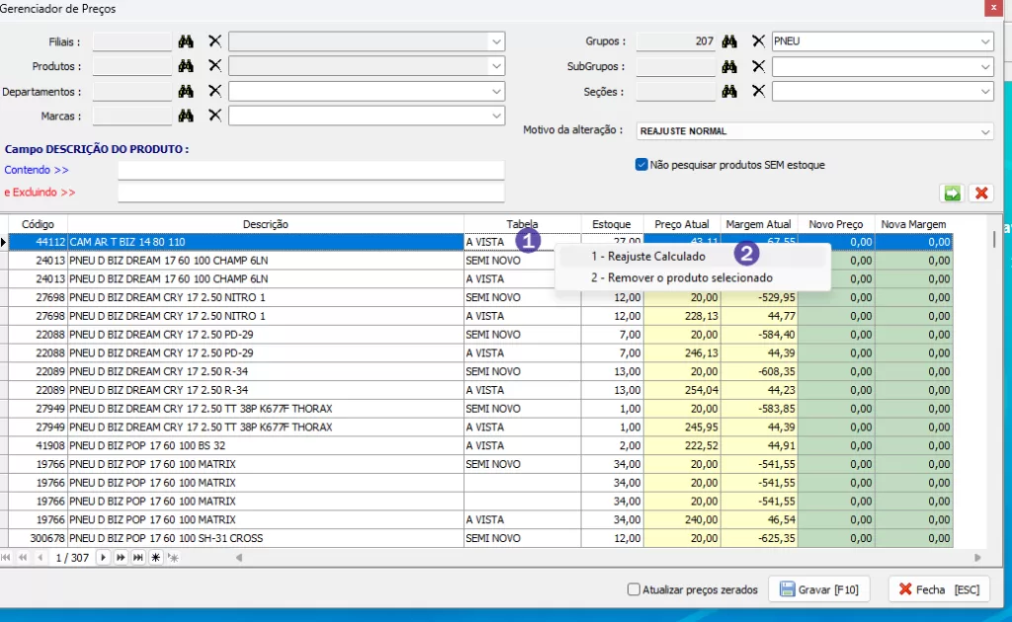1012x622 pixels.
Task: Clear the Departamentos filter with X icon
Action: (214, 91)
